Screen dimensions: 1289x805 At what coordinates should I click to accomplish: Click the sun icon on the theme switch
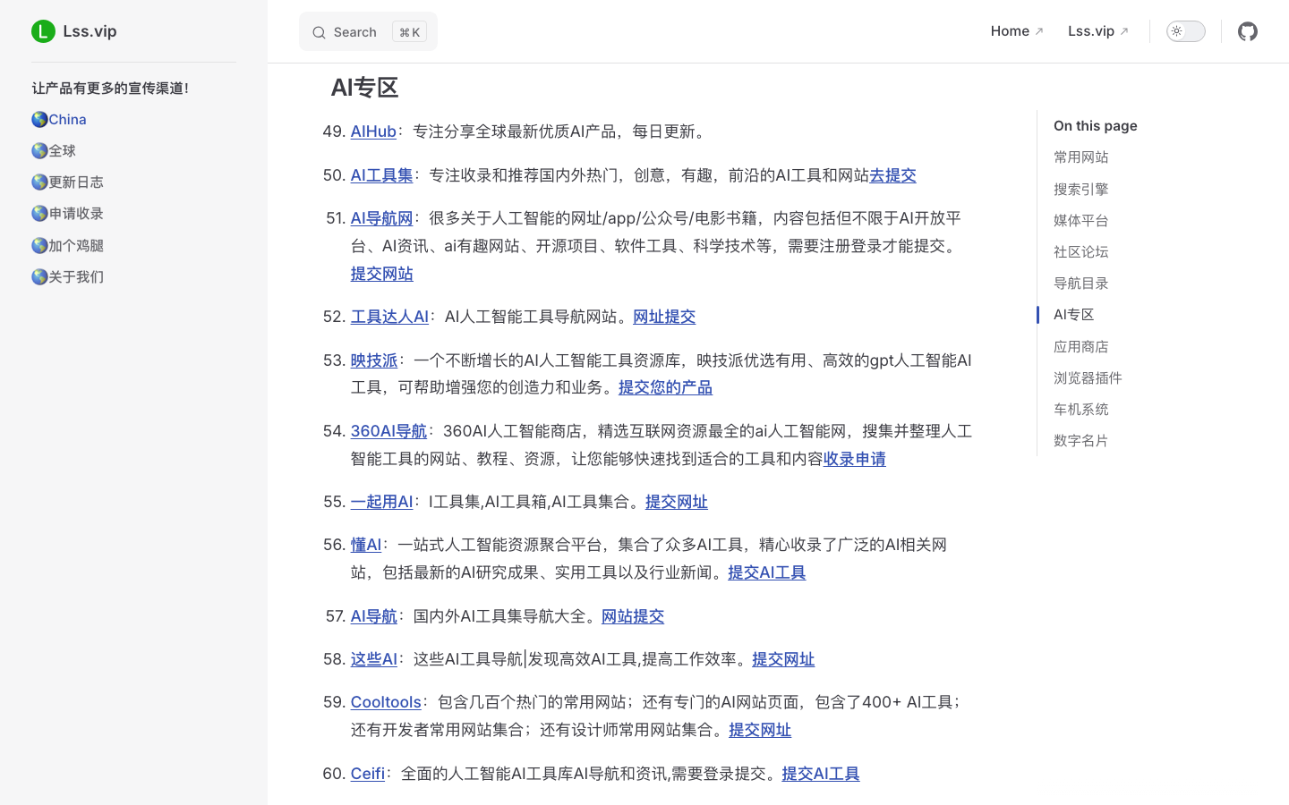(1175, 30)
